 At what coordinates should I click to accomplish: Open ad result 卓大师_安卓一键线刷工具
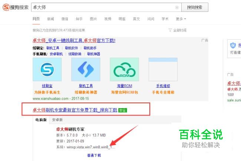coord(74,40)
